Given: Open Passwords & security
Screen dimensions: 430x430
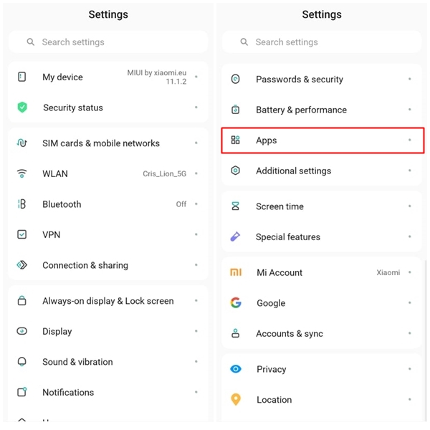Looking at the screenshot, I should pyautogui.click(x=321, y=80).
